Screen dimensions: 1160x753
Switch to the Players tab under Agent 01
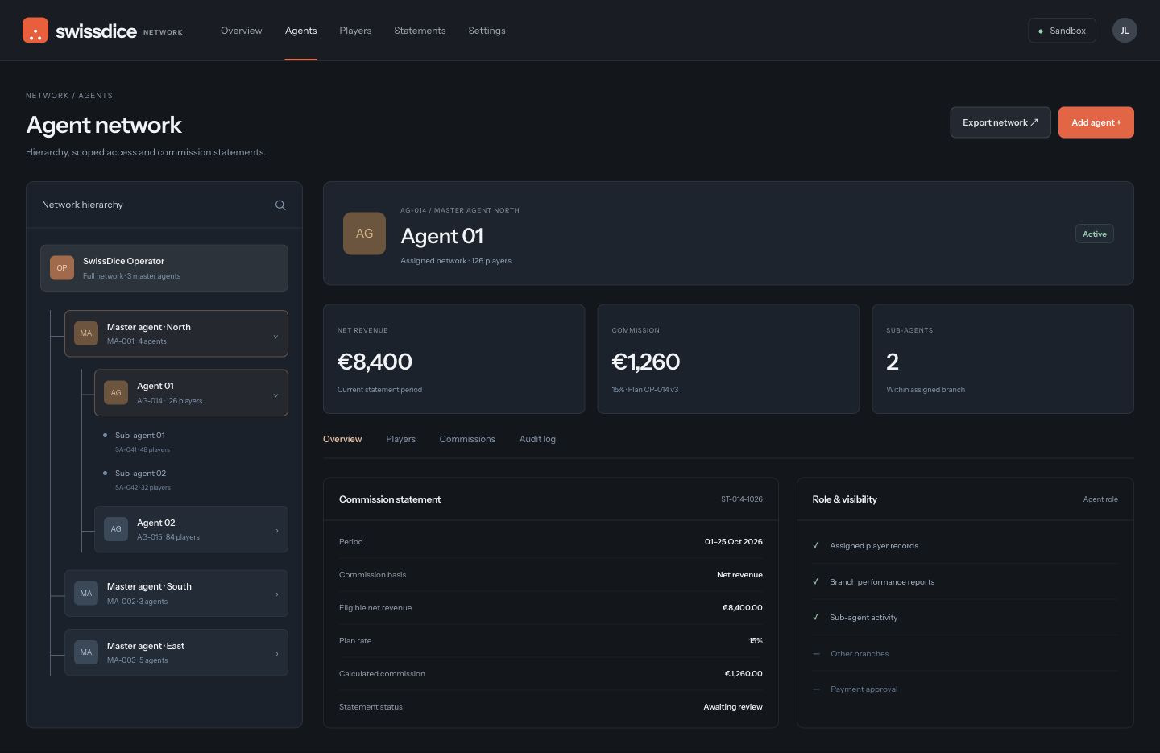pyautogui.click(x=400, y=439)
